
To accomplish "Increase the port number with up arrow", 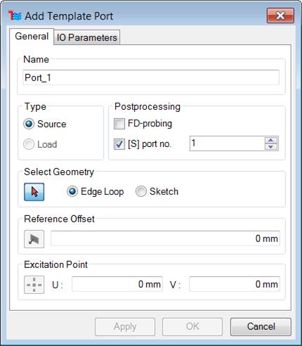I will pos(271,140).
